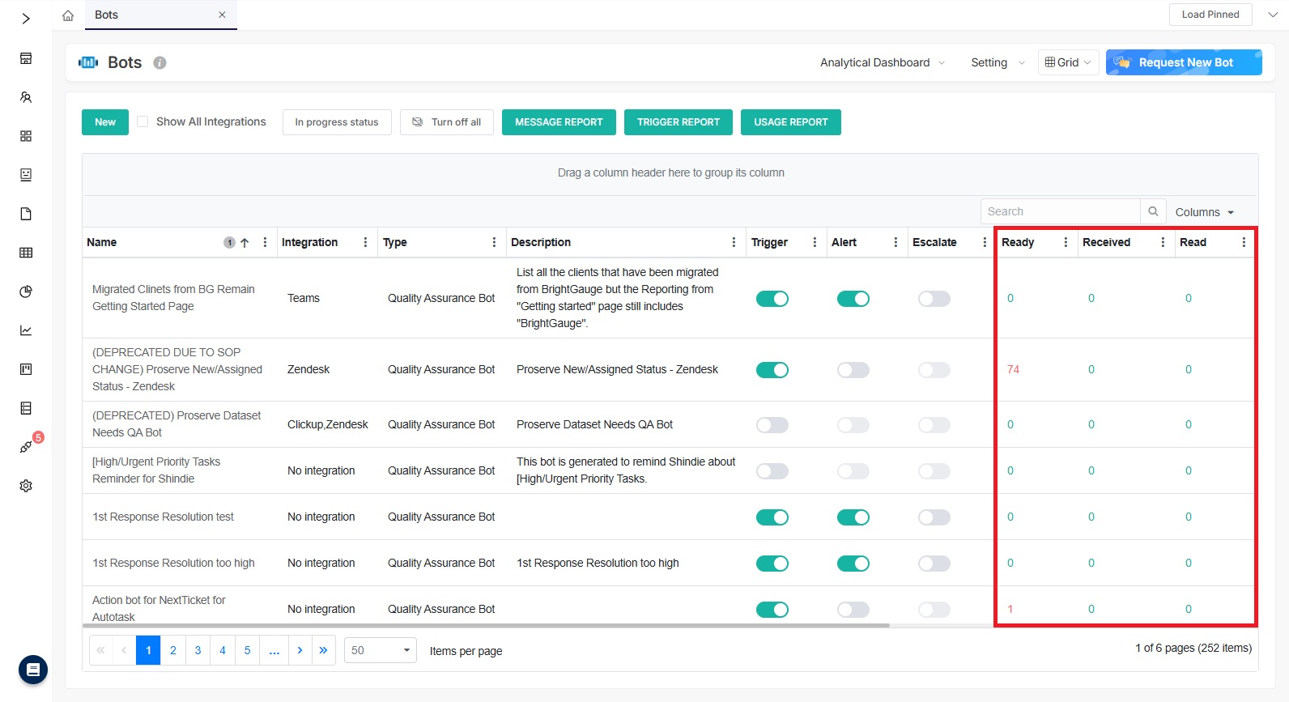Open the Received column options menu
The image size is (1289, 702).
pos(1163,242)
